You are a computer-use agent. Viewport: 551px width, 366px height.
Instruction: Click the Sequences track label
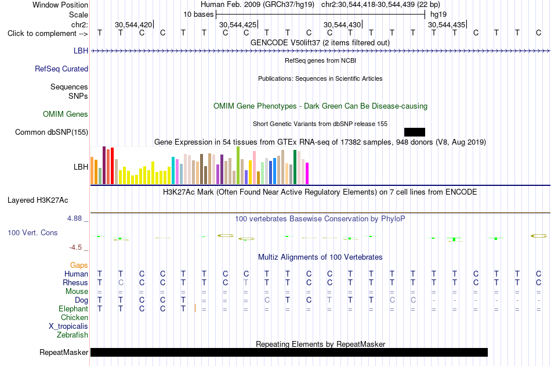(69, 87)
